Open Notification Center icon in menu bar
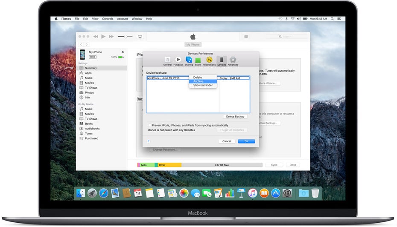 pyautogui.click(x=339, y=19)
